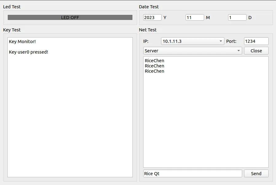This screenshot has width=276, height=185.
Task: Click the D label next to day
Action: click(250, 18)
